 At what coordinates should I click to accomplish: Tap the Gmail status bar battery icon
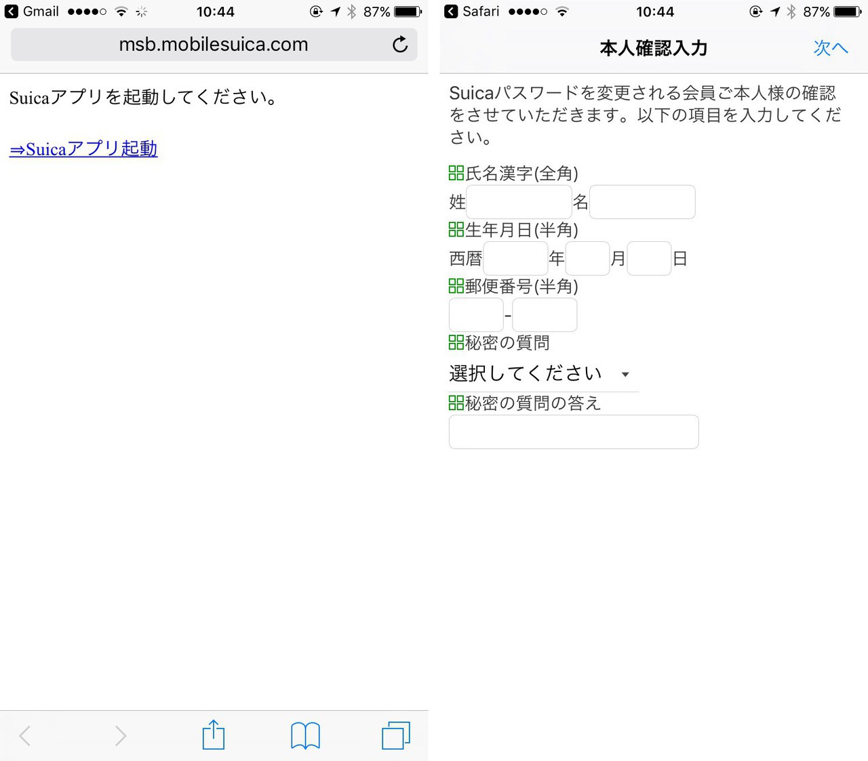coord(408,12)
